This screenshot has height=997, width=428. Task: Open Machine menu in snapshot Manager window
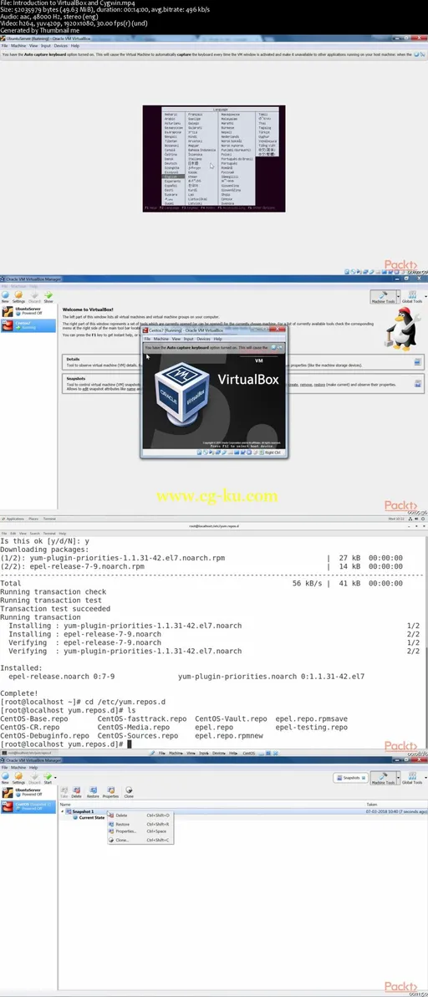(18, 768)
